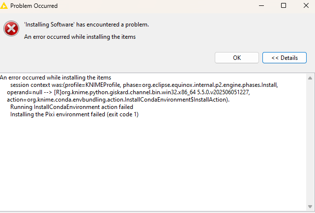Click 'Running InstallCondaEnvironment action failed' line

click(x=72, y=107)
